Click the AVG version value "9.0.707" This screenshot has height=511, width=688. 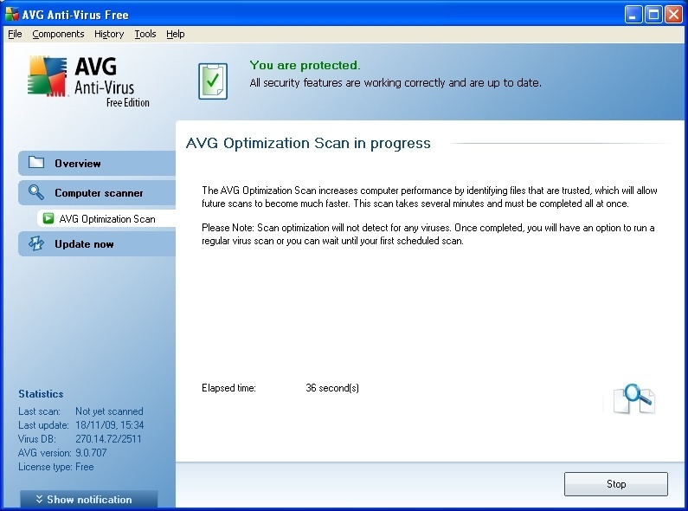[x=91, y=453]
